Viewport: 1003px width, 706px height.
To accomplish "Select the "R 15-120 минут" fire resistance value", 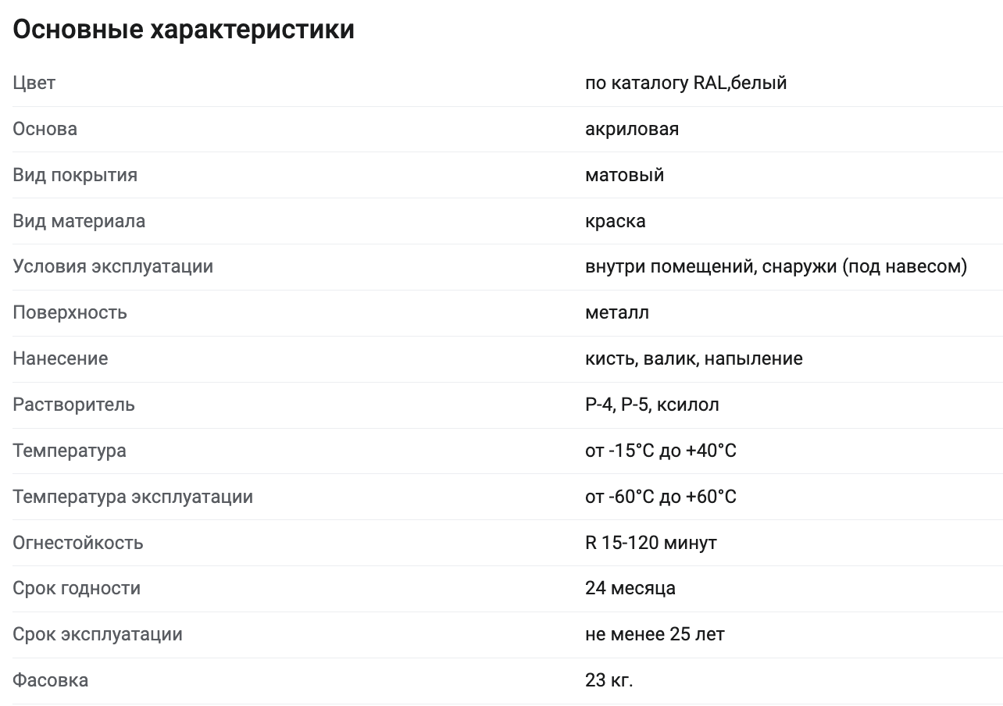I will 651,543.
